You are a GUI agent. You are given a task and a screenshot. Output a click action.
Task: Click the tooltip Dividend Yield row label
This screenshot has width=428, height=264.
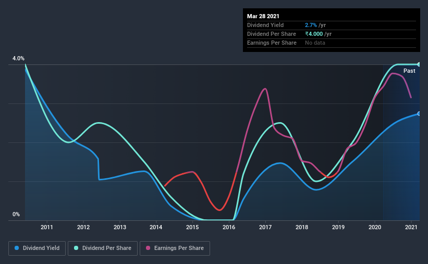tap(265, 25)
